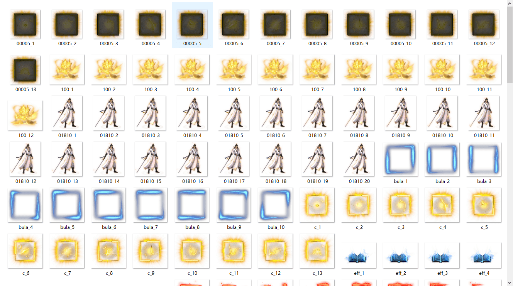Select gold frame thumbnail c_4

pos(442,205)
